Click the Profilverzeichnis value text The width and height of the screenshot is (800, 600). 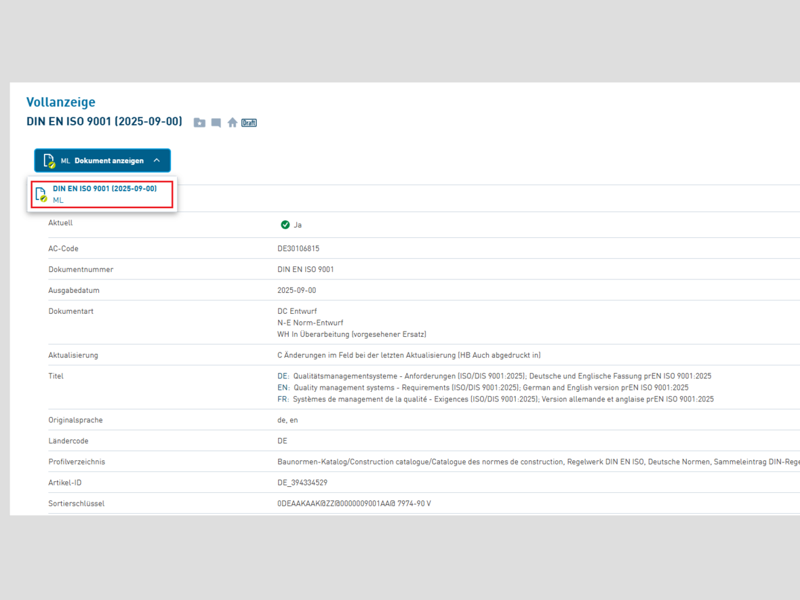[x=539, y=462]
